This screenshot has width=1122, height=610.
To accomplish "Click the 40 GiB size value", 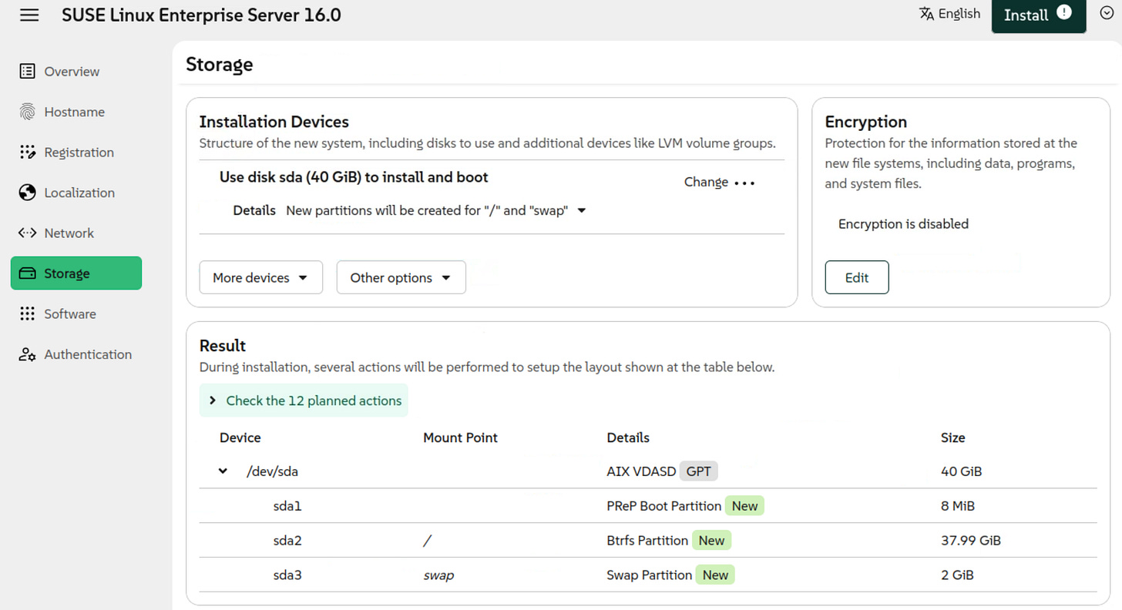I will coord(961,471).
